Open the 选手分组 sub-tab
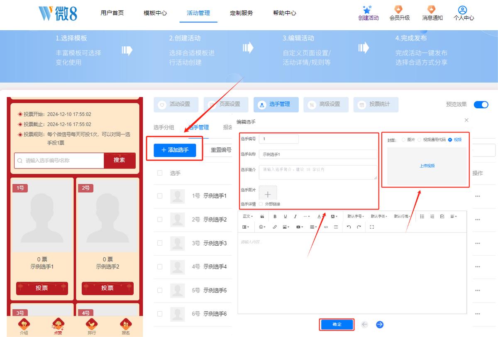This screenshot has width=498, height=337. [x=164, y=127]
